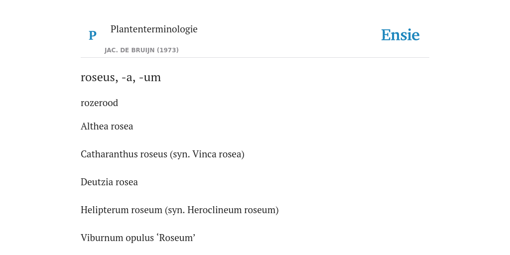Click the Catharanthus roseus plant name
The image size is (510, 255).
coord(124,154)
